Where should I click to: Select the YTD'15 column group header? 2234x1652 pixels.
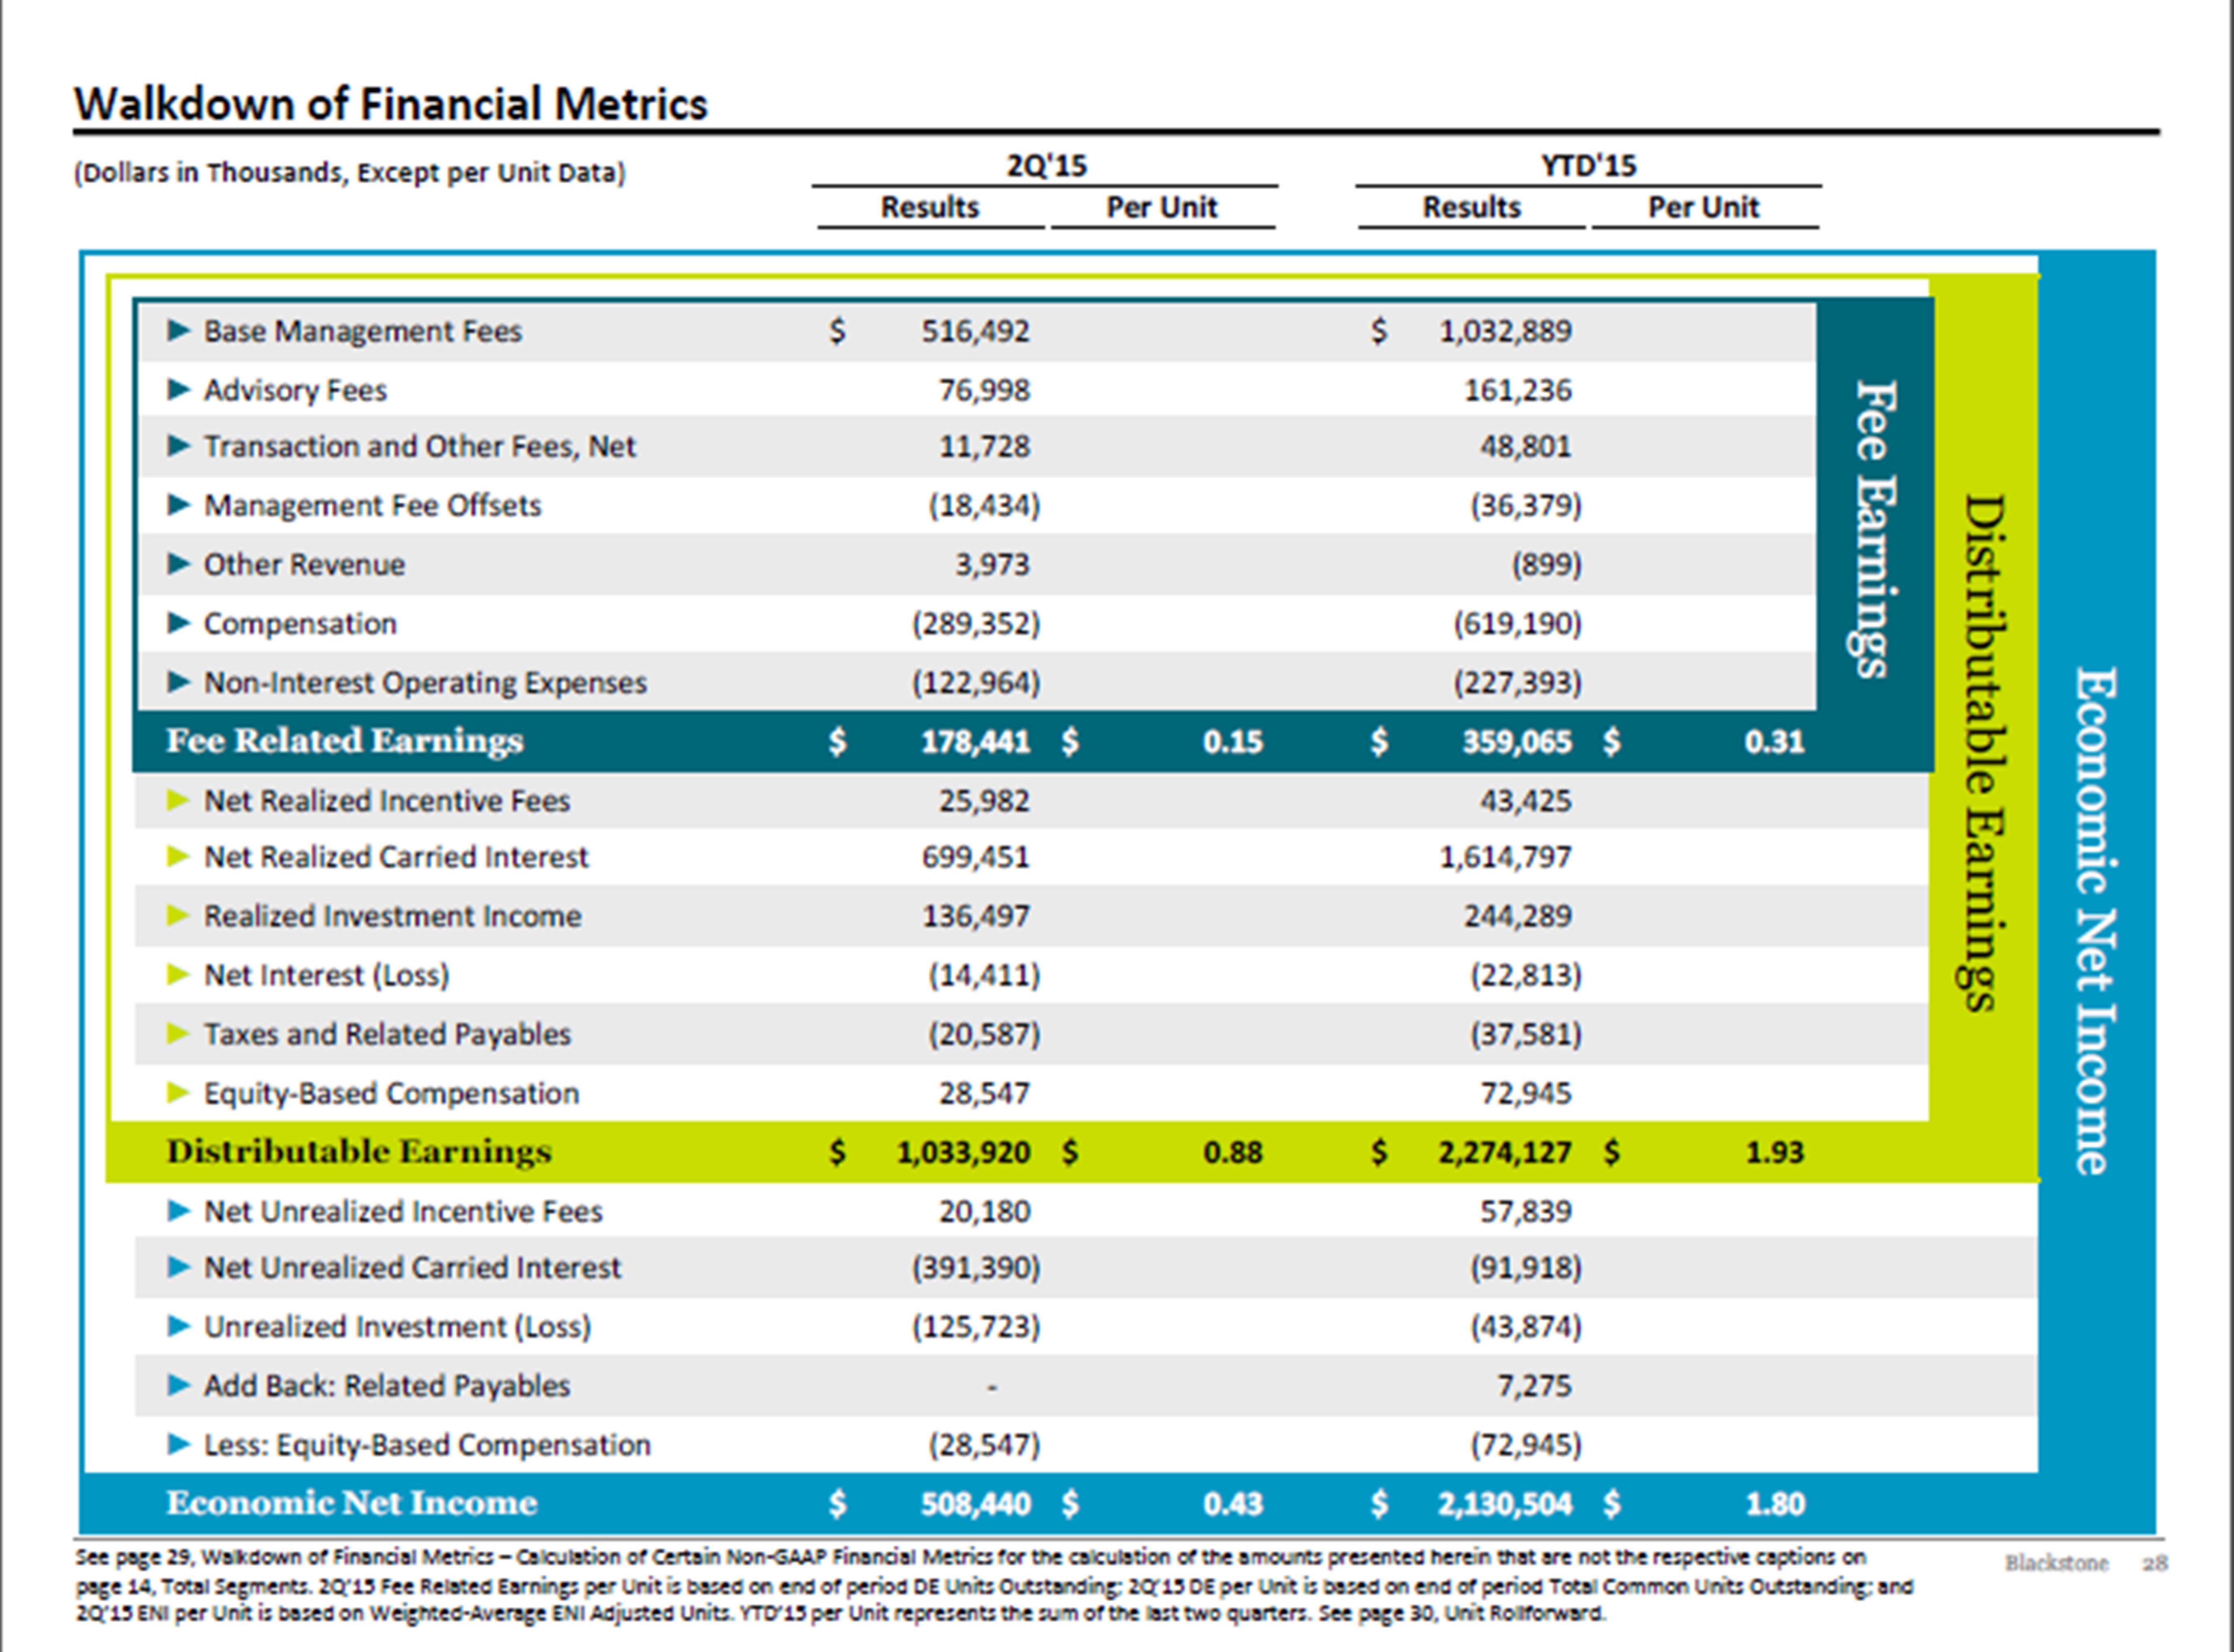[x=1588, y=165]
